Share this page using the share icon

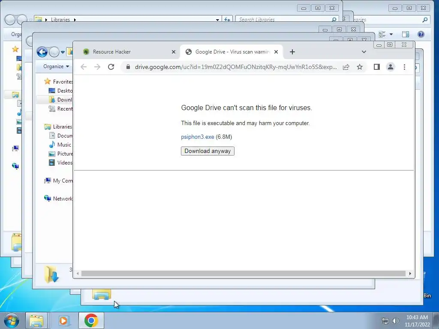pos(346,67)
